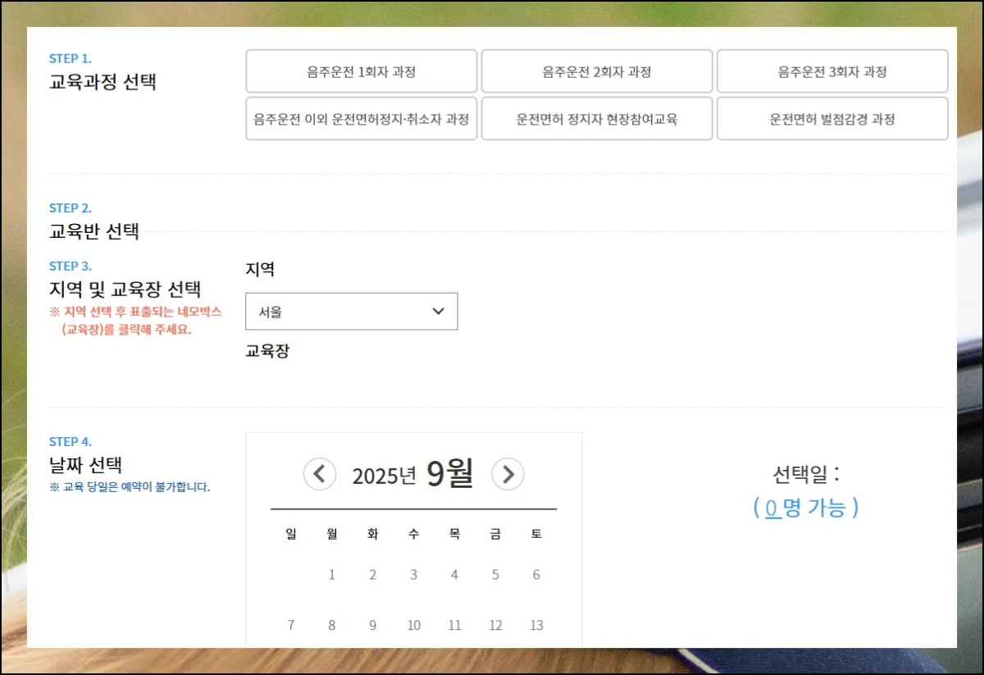Pick the 운전면허 정지자 현장참여교육 course

point(596,118)
